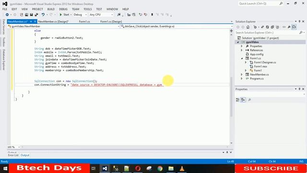Toggle auto-hide pin on Solution Explorer
The image size is (307, 173).
[299, 21]
